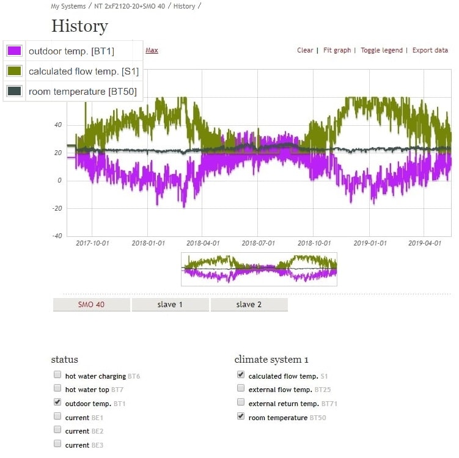
Task: Open the Export data link
Action: point(430,51)
